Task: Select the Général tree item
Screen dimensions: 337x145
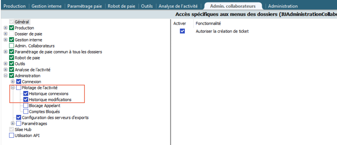Action: click(x=22, y=22)
